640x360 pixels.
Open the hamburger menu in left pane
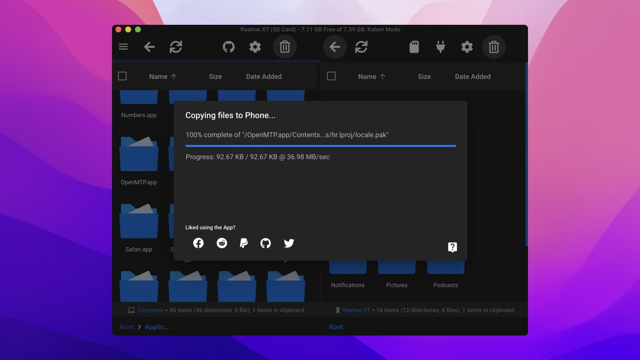[x=123, y=47]
